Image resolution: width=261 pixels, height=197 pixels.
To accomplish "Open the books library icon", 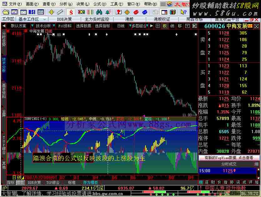I will [x=173, y=12].
